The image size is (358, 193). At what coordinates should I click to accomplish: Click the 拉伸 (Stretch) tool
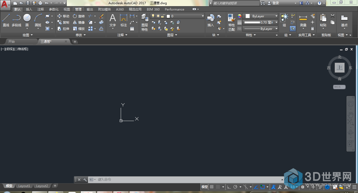click(63, 29)
